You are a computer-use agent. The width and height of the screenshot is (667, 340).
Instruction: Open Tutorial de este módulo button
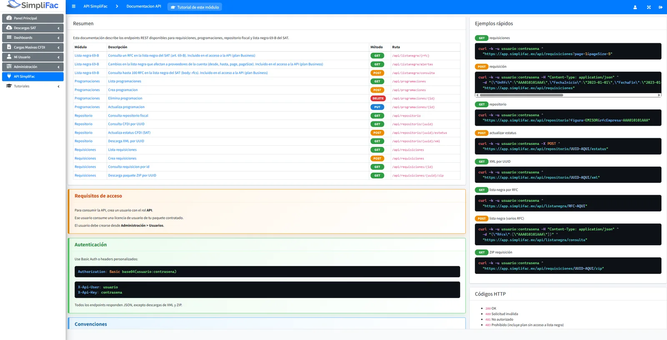click(x=195, y=7)
